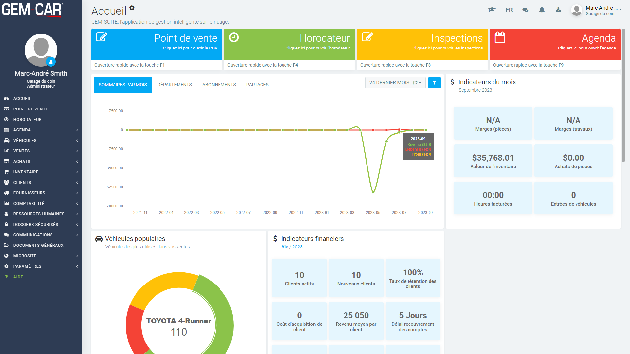Open the Accueil settings gear icon

point(132,8)
